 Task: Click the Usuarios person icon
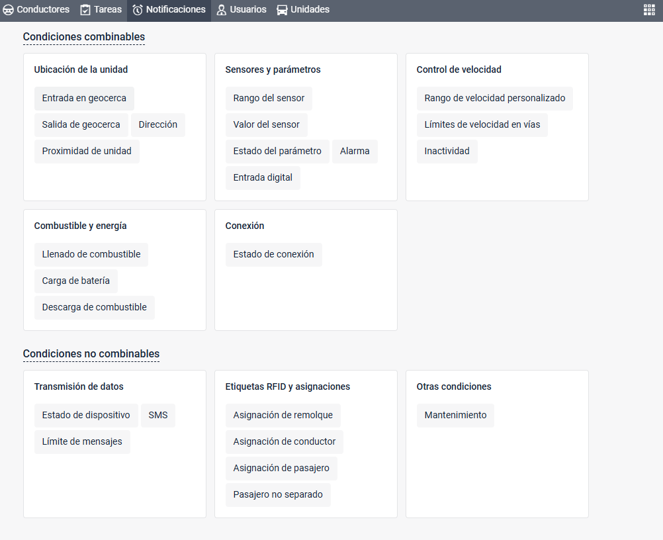coord(222,10)
